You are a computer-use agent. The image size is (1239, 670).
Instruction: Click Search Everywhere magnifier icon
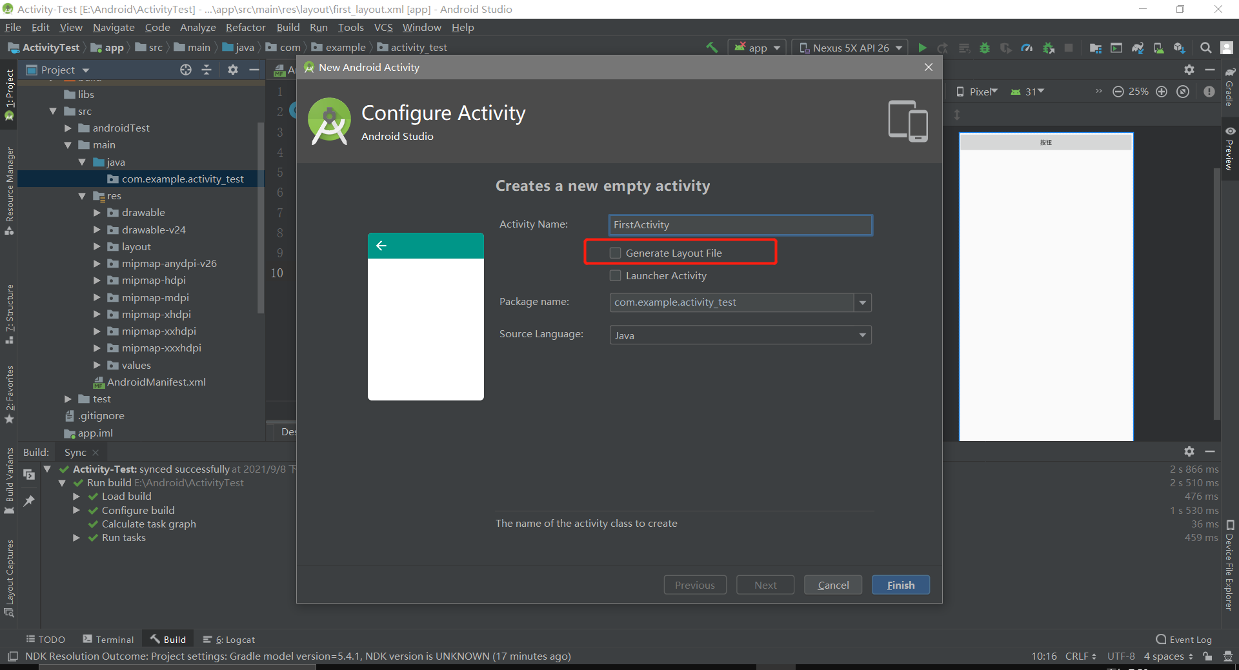pyautogui.click(x=1205, y=48)
